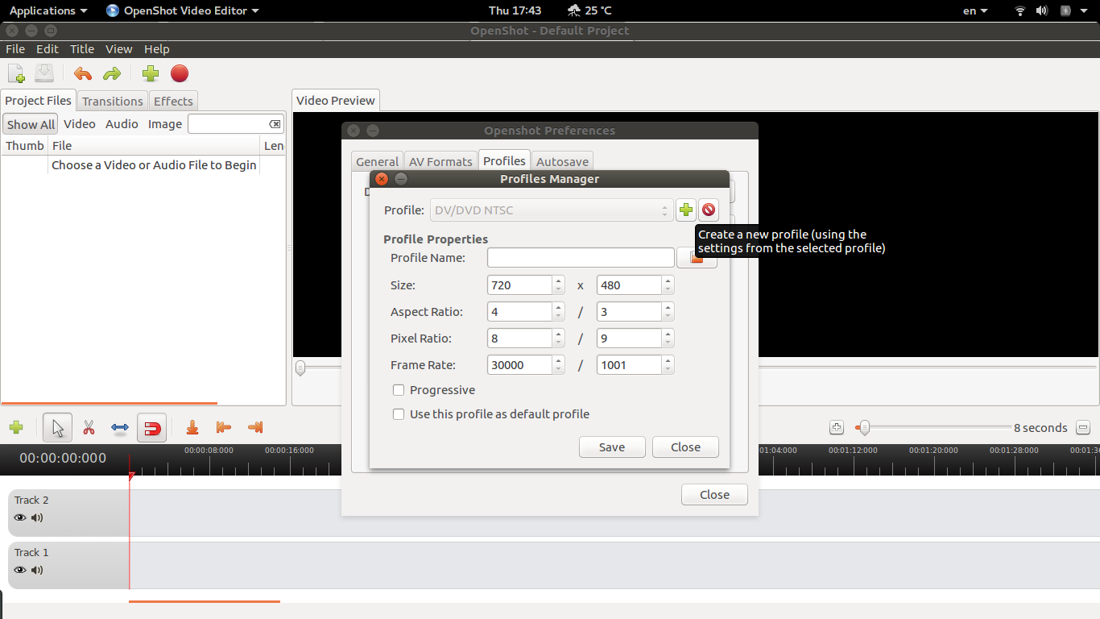The height and width of the screenshot is (619, 1100).
Task: Click the Save Project toolbar icon
Action: (x=44, y=74)
